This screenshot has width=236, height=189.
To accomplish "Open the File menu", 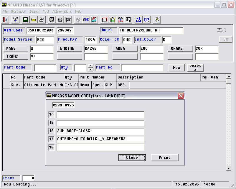I will pos(5,11).
